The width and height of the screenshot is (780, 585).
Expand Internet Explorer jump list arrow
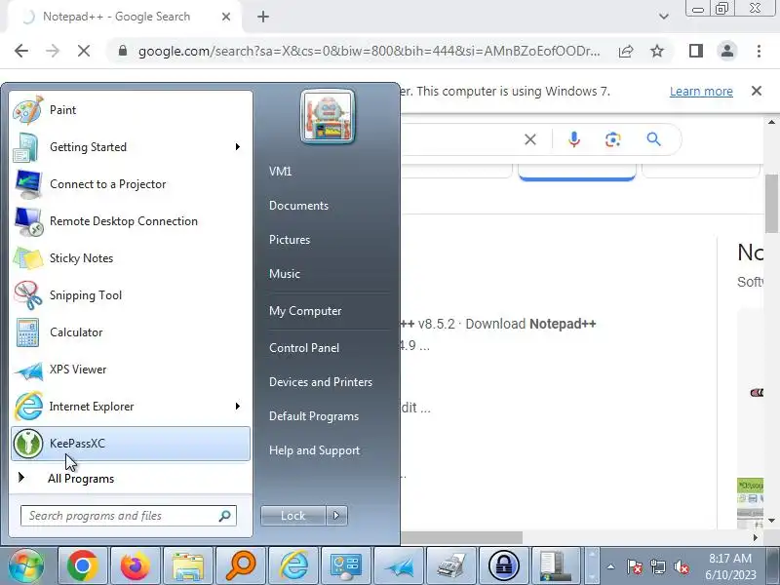(238, 407)
